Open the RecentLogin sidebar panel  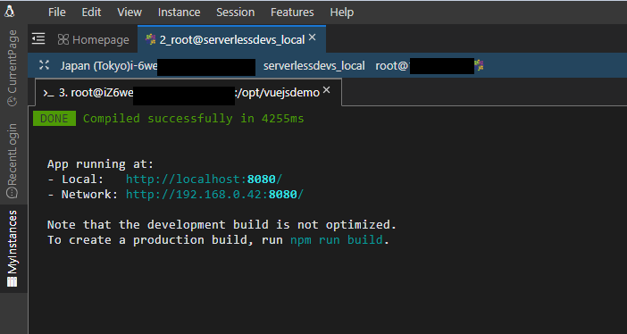[x=13, y=161]
